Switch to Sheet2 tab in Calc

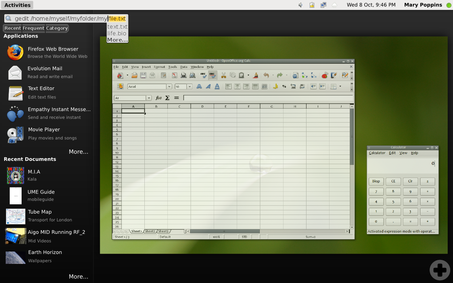150,231
